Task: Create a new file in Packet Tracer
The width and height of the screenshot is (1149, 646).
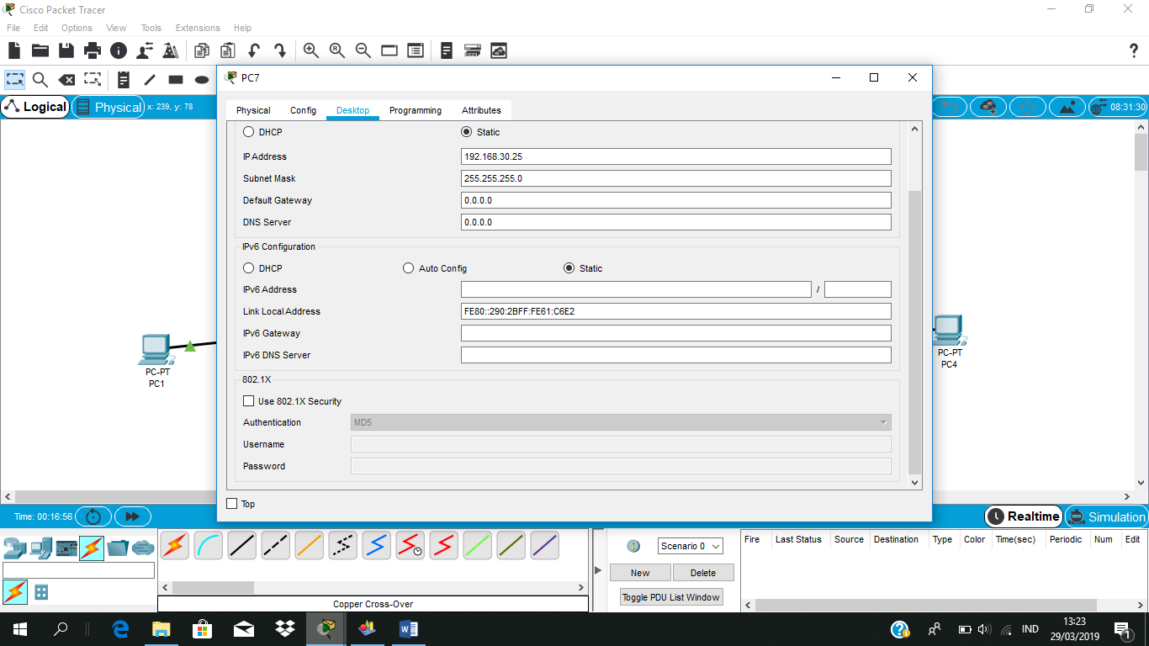Action: [14, 50]
